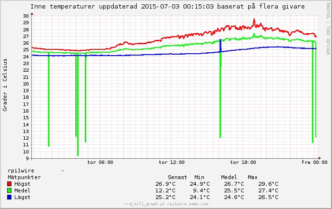Click the blue Lägst legend swatch
The width and height of the screenshot is (332, 209).
pos(10,197)
